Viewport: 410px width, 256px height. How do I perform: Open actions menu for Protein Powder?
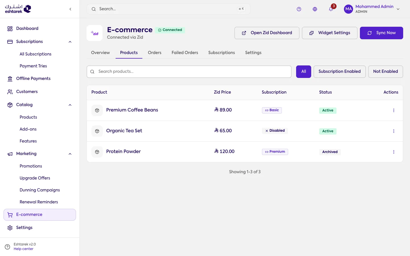click(394, 152)
